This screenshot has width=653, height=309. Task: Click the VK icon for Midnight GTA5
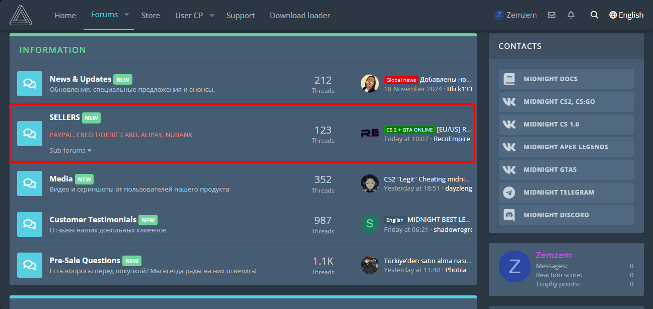[510, 170]
